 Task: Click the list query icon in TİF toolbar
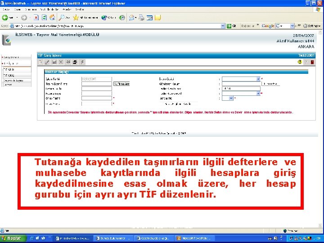(x=75, y=62)
